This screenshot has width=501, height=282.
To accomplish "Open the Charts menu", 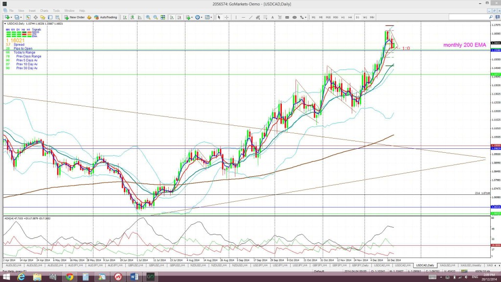I will point(44,11).
